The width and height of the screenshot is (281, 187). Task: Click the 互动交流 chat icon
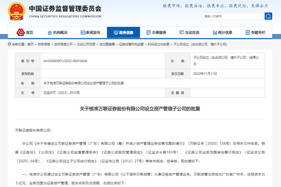(182, 33)
